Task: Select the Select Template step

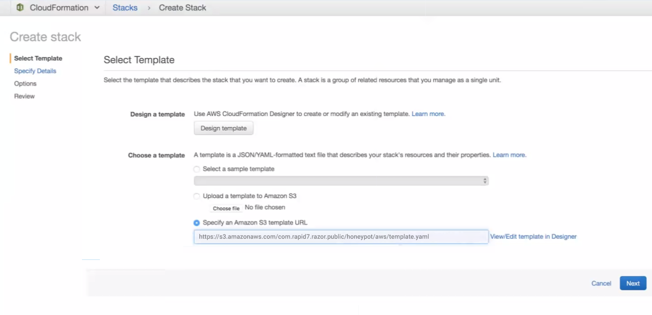Action: click(x=38, y=58)
